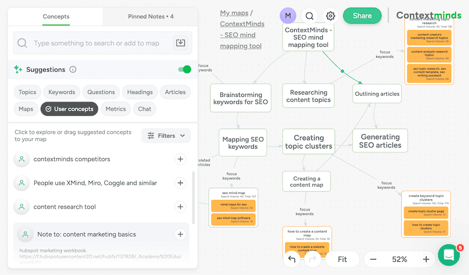Open settings gear icon
The height and width of the screenshot is (275, 469).
[x=331, y=16]
